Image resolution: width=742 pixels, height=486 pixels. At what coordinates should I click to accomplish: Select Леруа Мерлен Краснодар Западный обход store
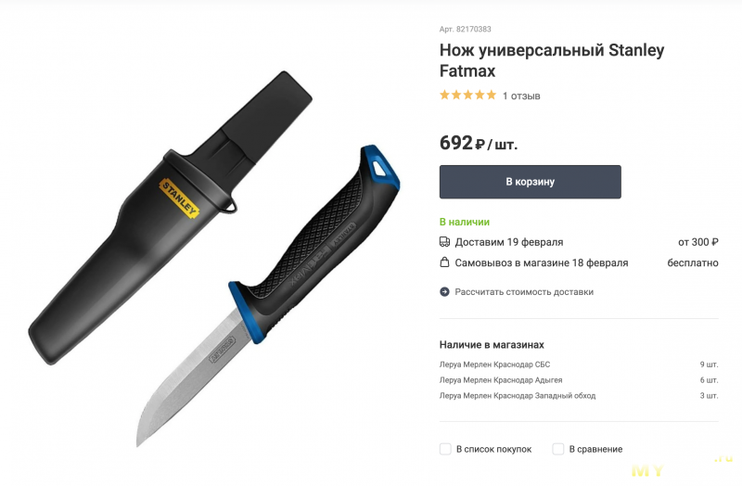click(518, 396)
